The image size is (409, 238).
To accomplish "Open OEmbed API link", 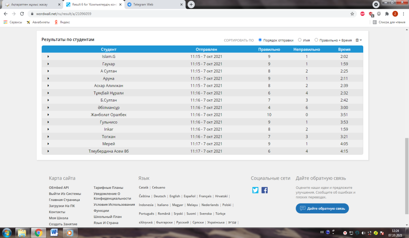I will (x=59, y=188).
